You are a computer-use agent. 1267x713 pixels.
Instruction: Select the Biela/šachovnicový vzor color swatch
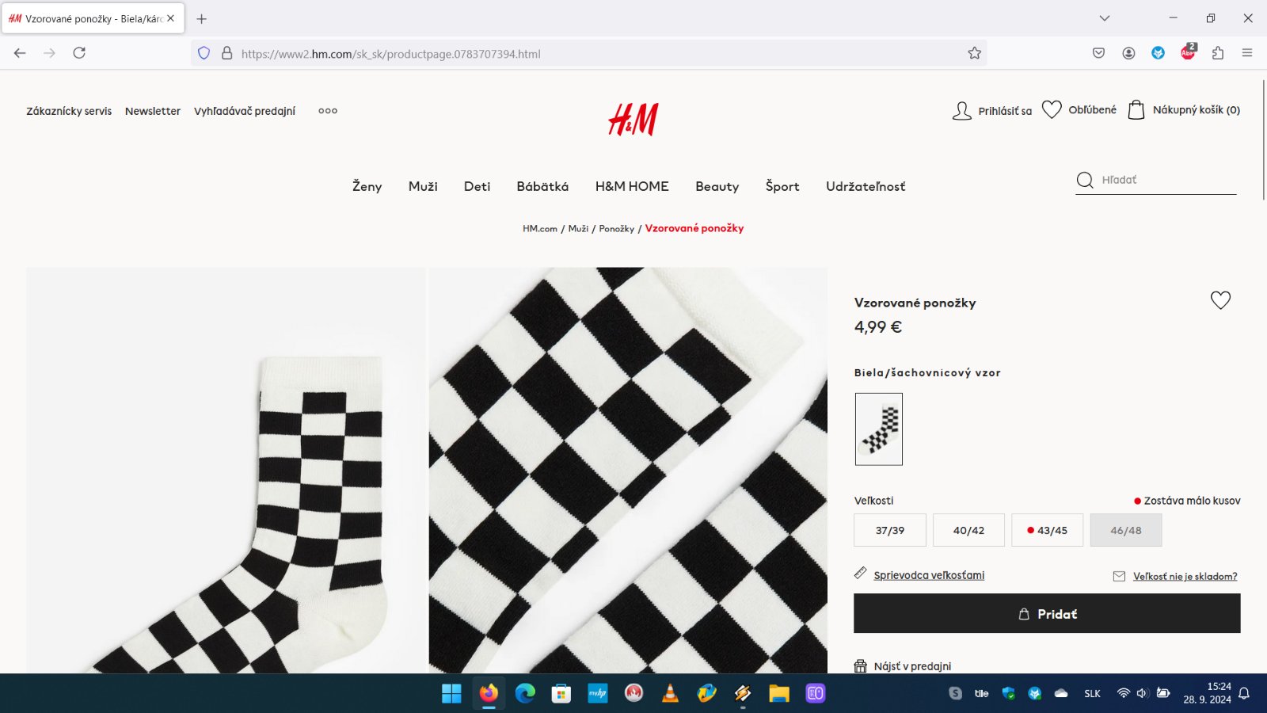point(878,429)
